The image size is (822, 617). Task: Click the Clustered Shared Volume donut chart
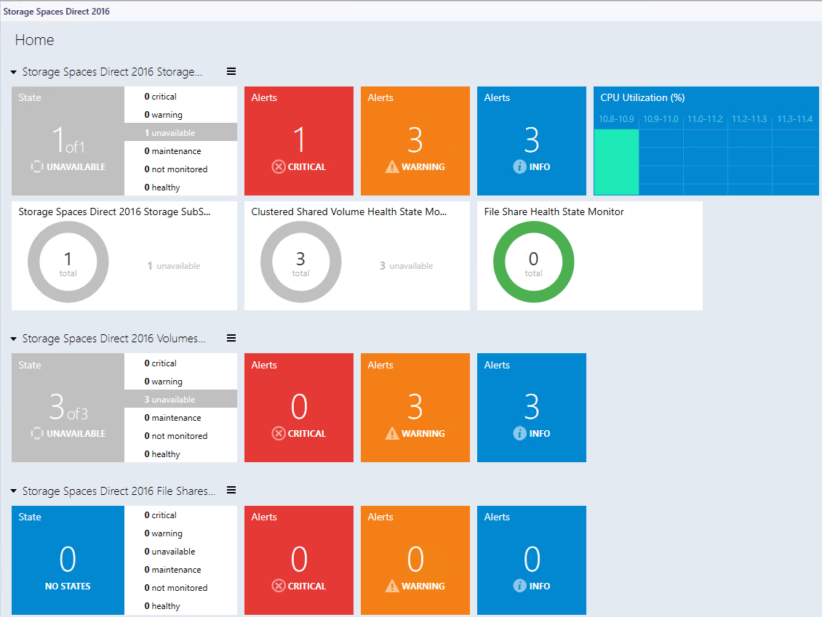coord(300,260)
